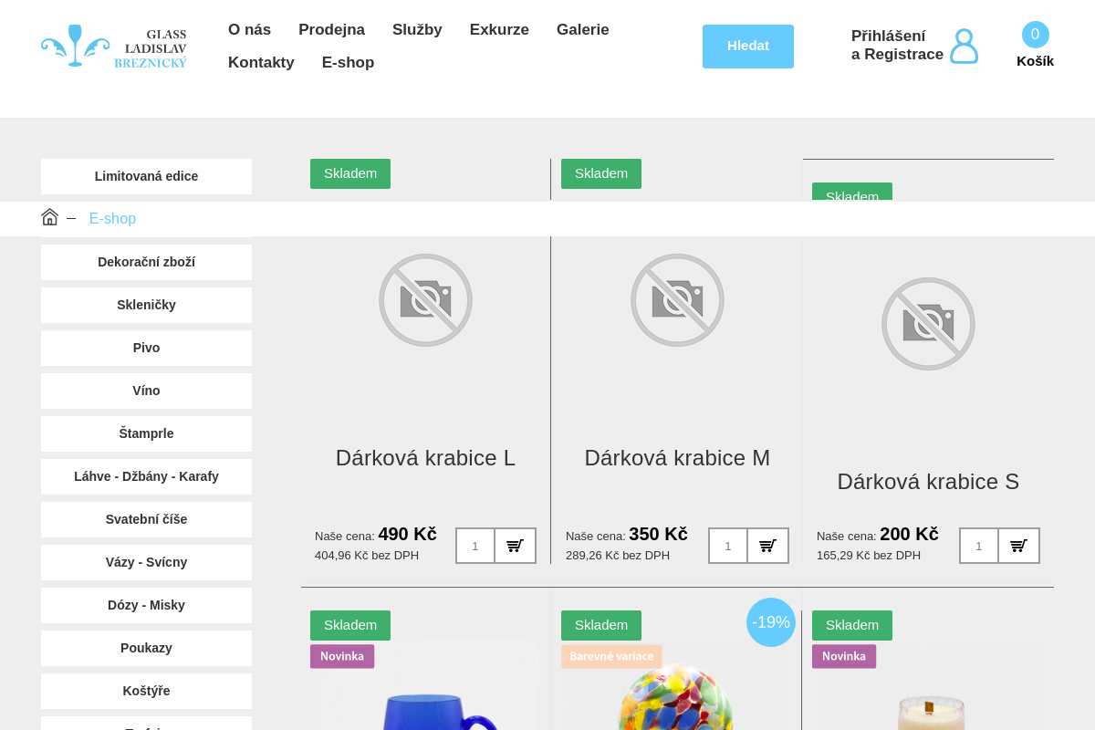Select the Limitovaná edice category
This screenshot has height=730, width=1095.
[146, 176]
